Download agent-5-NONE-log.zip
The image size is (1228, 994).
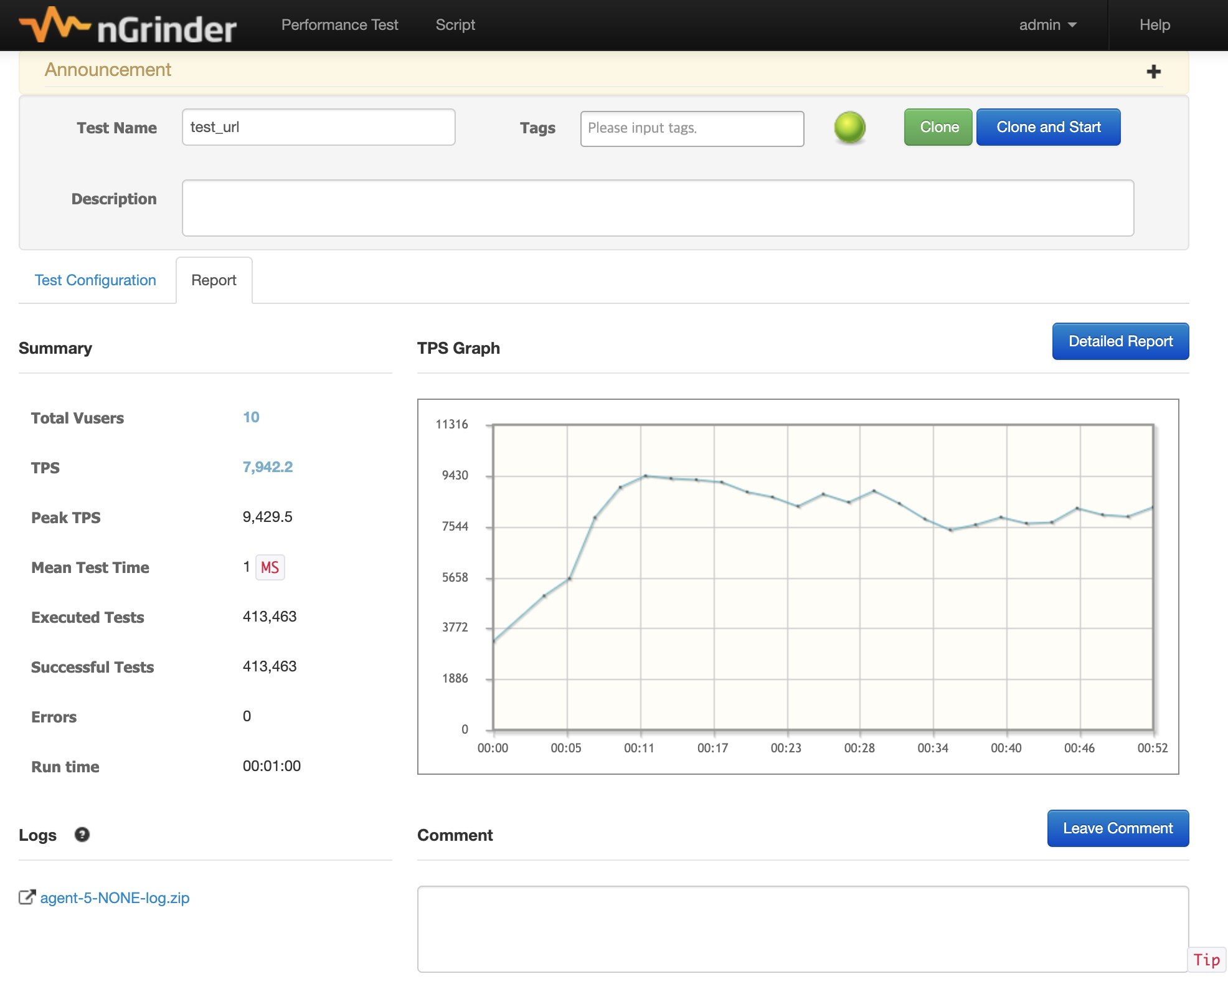click(x=115, y=897)
